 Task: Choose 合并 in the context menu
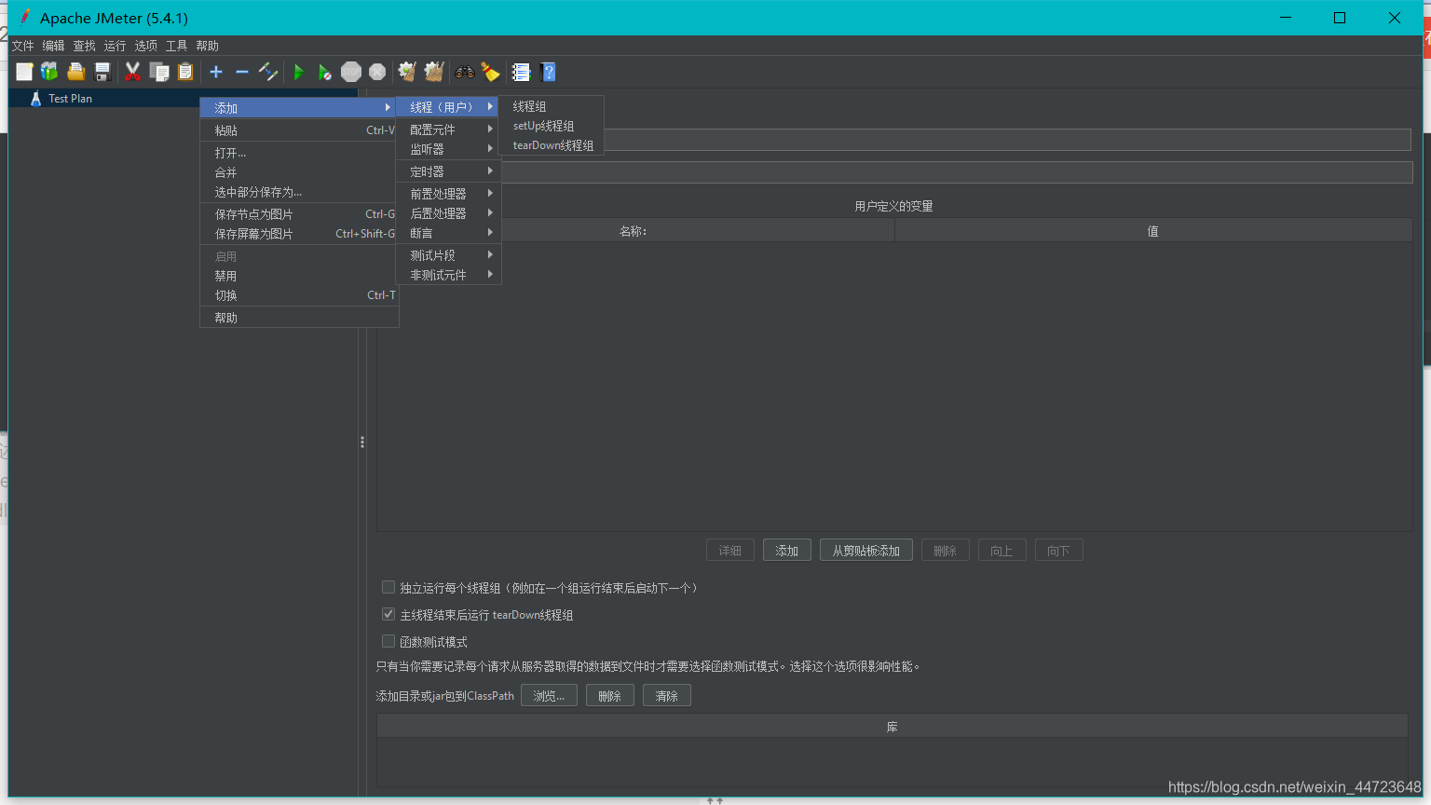pos(298,172)
